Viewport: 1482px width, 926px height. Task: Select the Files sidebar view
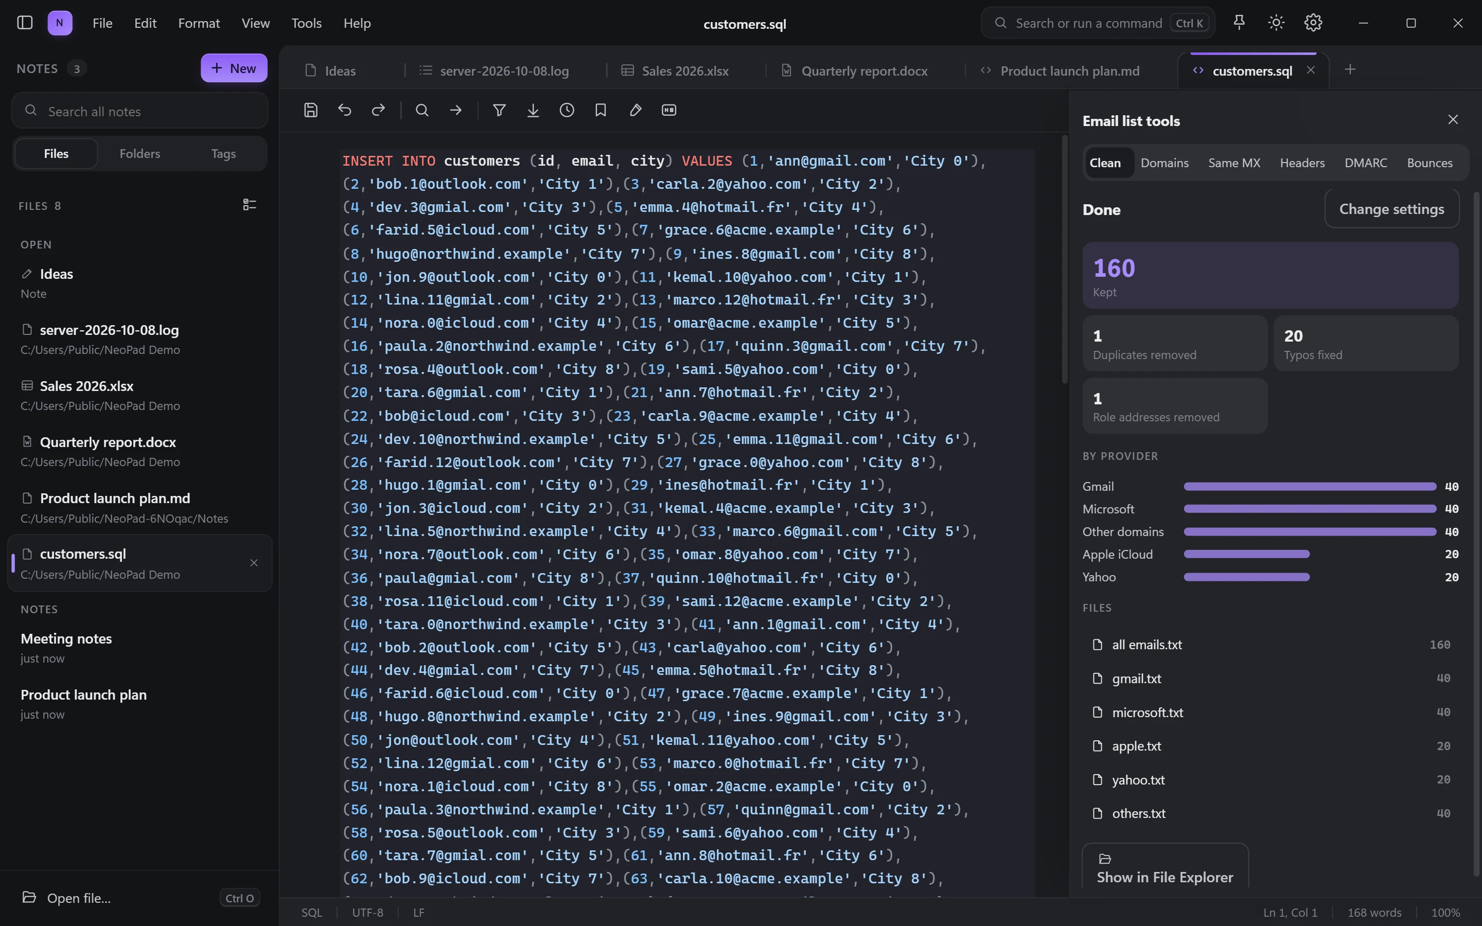click(56, 154)
